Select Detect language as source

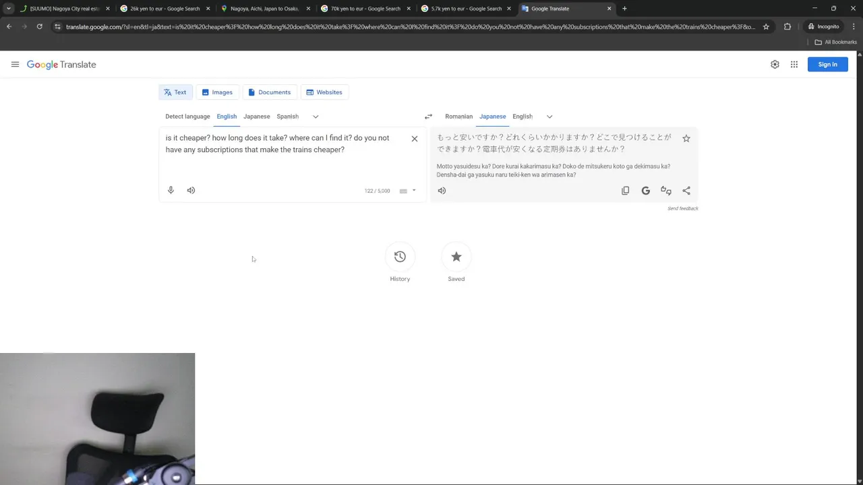point(187,117)
